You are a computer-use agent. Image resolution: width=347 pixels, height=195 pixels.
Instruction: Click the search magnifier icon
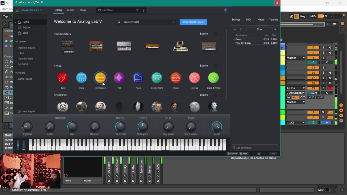119,22
